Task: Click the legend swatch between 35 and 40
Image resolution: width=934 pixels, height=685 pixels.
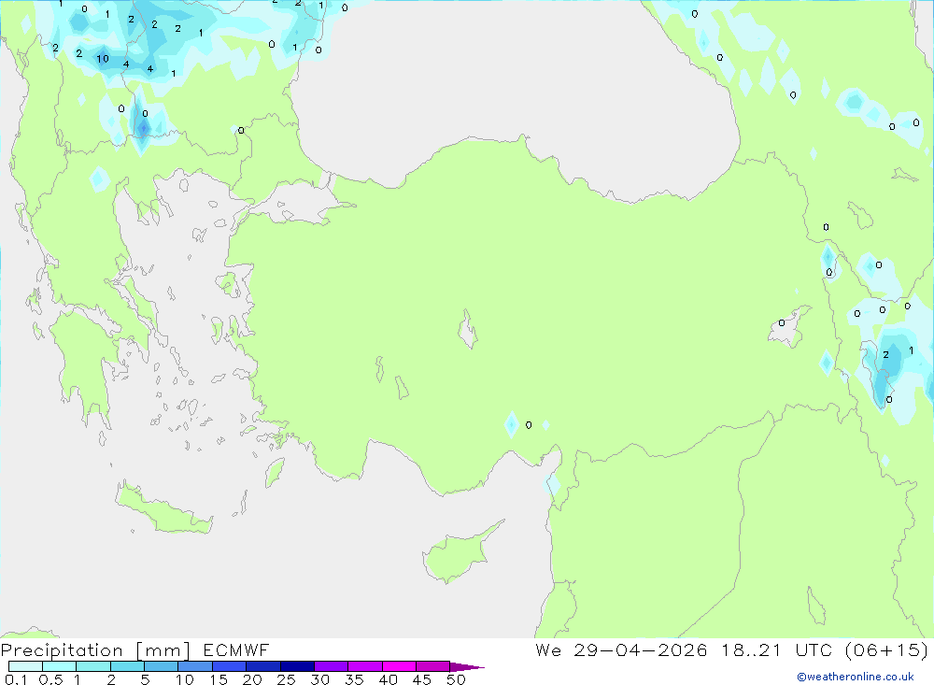Action: [364, 666]
